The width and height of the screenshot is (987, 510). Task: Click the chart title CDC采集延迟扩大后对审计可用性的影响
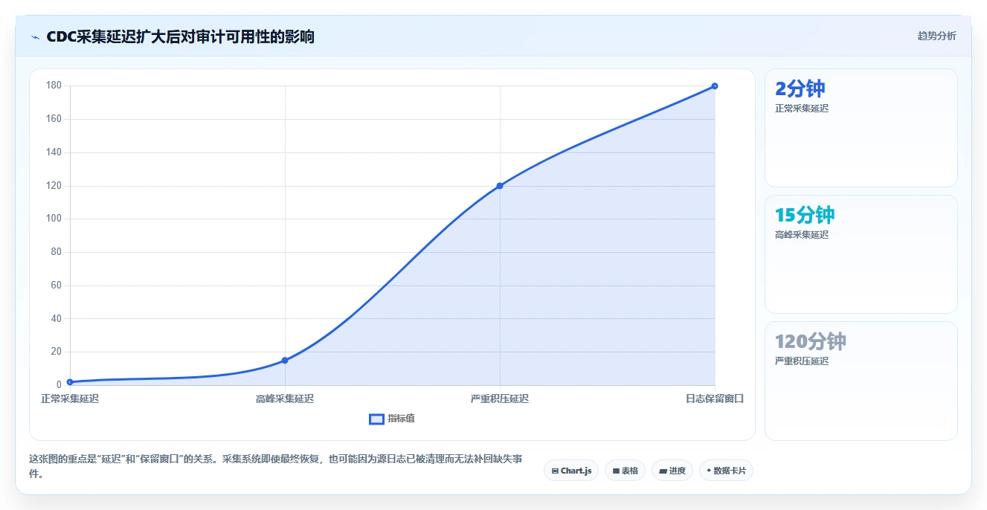click(180, 36)
